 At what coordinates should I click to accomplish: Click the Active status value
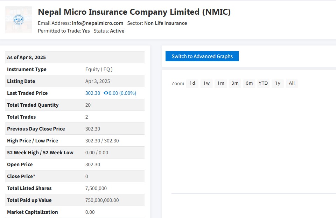point(117,31)
